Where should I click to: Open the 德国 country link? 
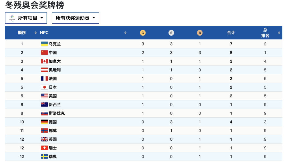tap(53, 122)
